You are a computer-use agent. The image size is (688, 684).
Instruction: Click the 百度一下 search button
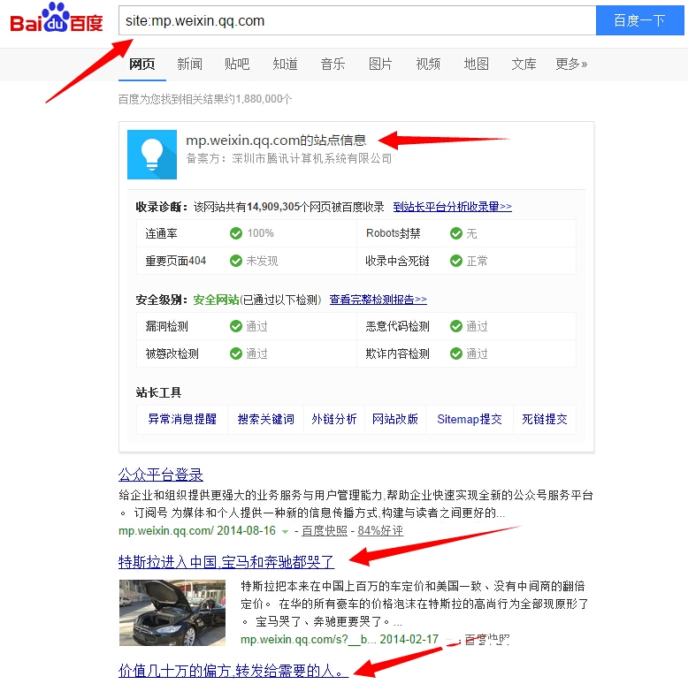click(639, 20)
